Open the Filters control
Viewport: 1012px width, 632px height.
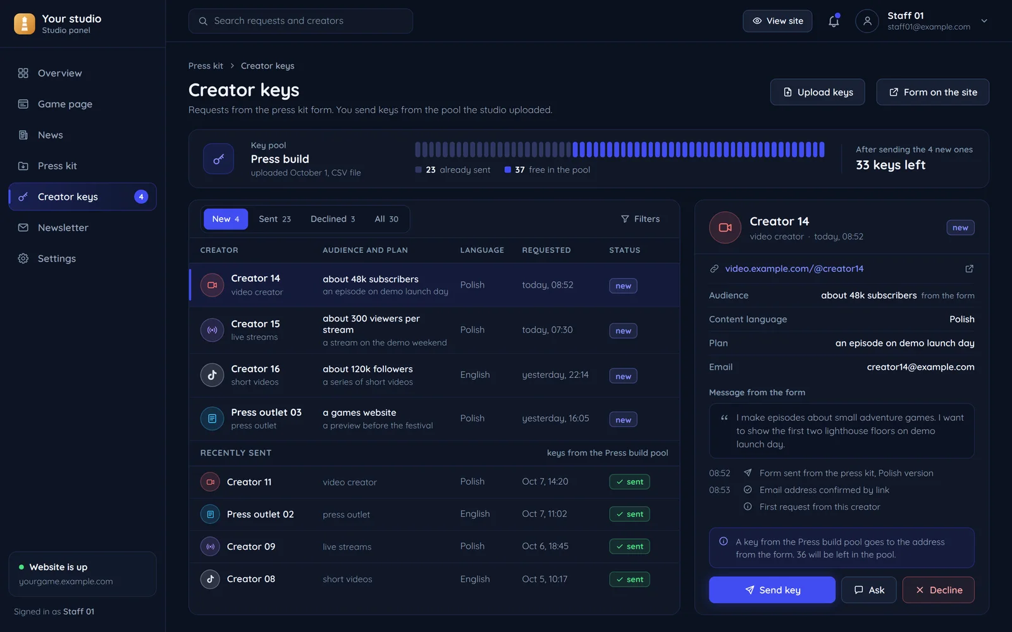640,219
